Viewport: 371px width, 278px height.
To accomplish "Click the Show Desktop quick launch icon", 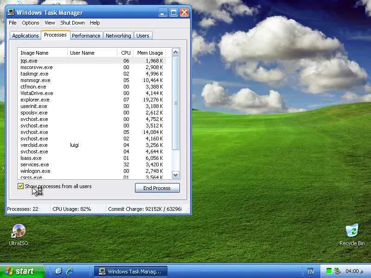I will (x=58, y=271).
